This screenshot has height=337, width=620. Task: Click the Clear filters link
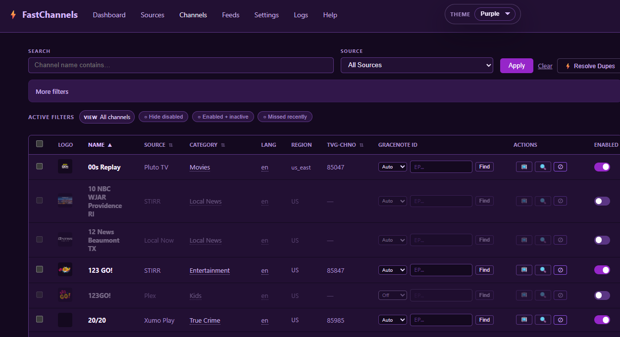pos(545,66)
